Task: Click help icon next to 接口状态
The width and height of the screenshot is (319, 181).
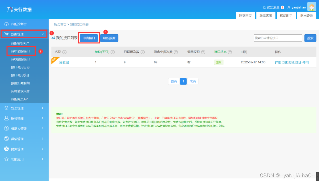Action: [230, 52]
